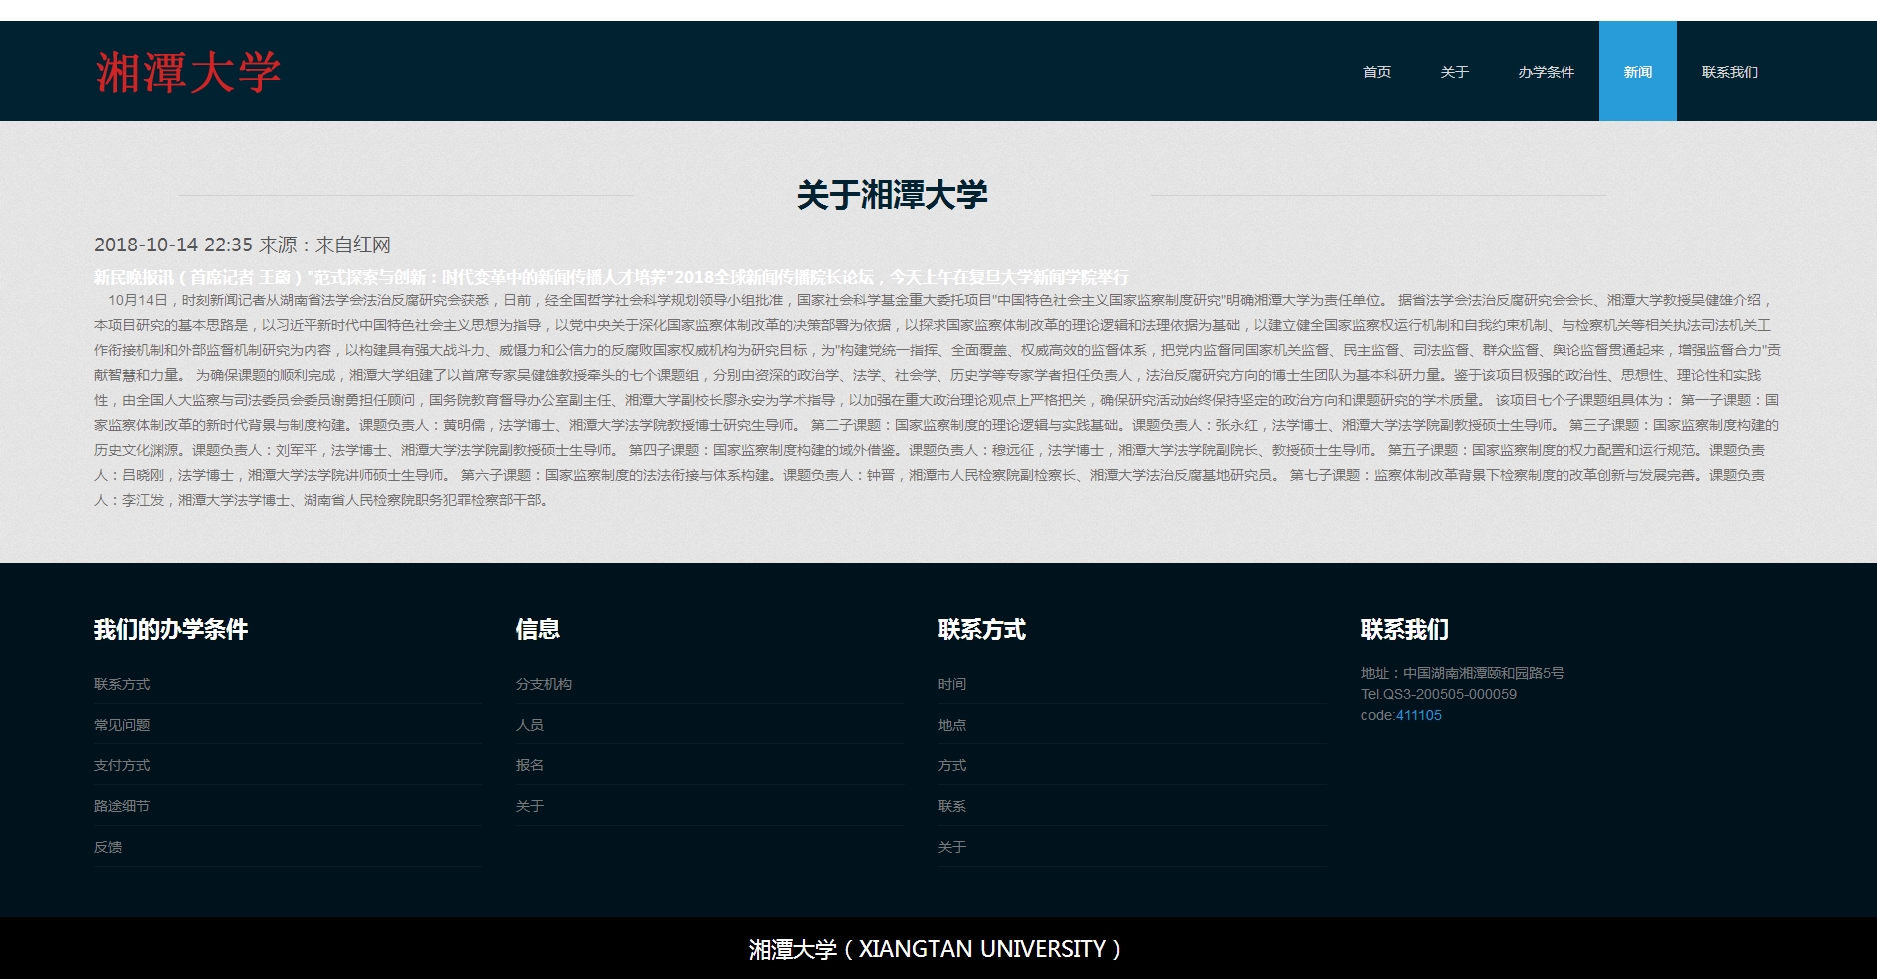This screenshot has width=1877, height=979.
Task: Click the white article headline starting 新民晚报讯
Action: [611, 277]
